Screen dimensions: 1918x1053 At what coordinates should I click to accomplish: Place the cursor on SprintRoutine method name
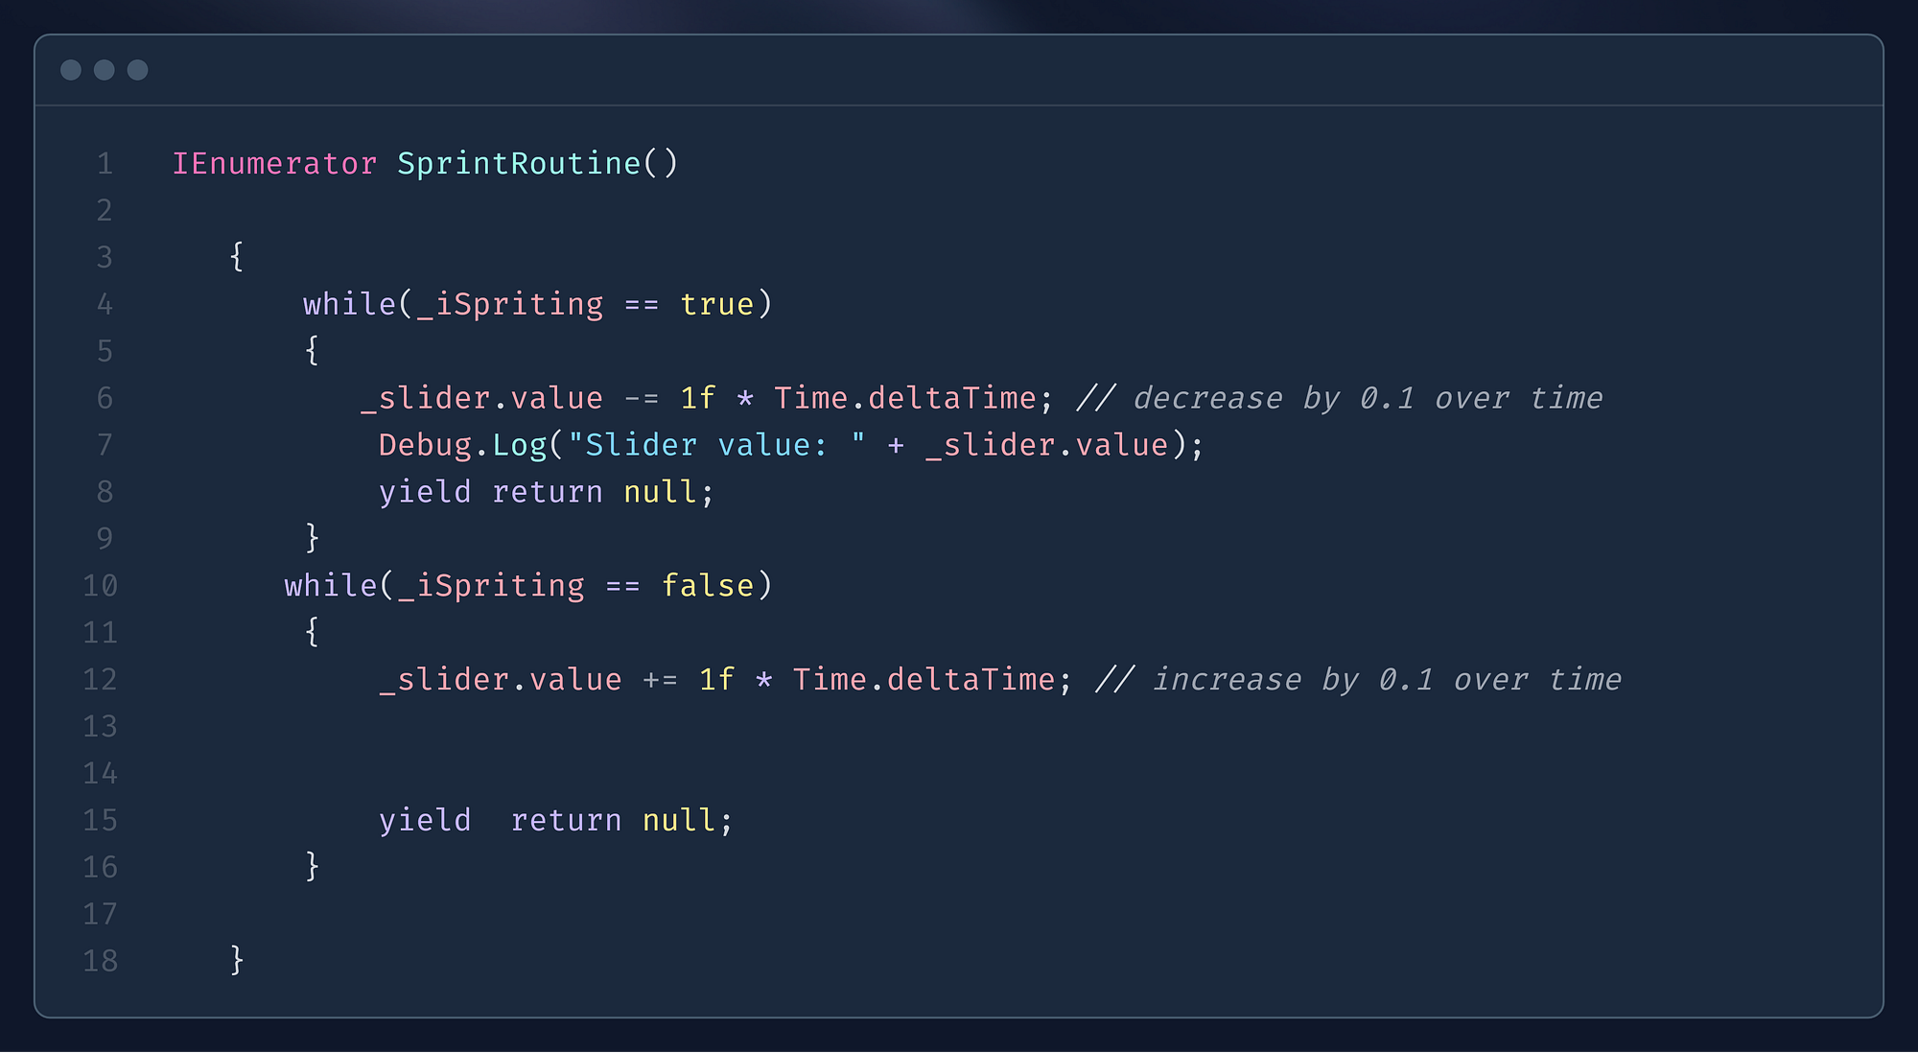point(519,164)
